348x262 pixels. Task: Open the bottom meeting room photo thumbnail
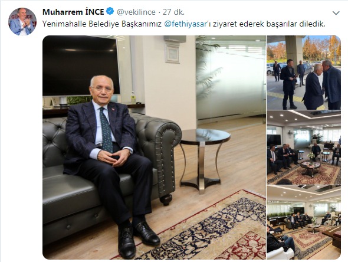coord(304,222)
